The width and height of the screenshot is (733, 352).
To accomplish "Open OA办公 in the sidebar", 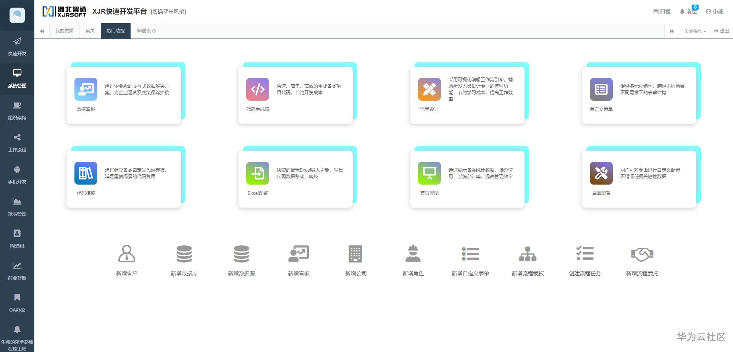I will (x=17, y=303).
